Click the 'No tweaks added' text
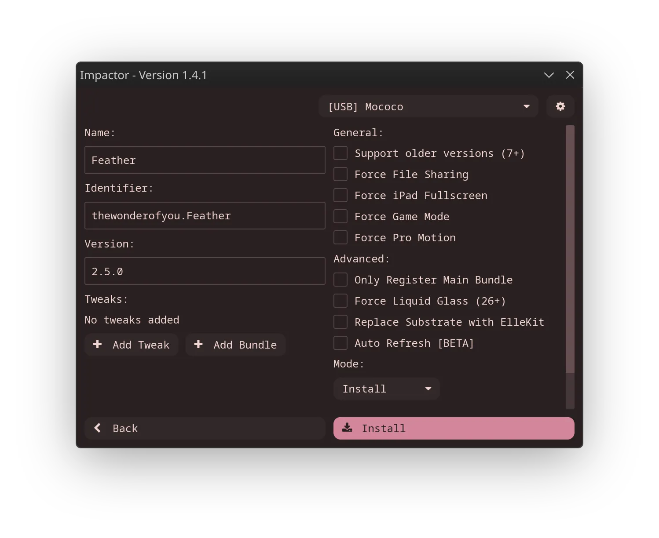 (x=132, y=320)
